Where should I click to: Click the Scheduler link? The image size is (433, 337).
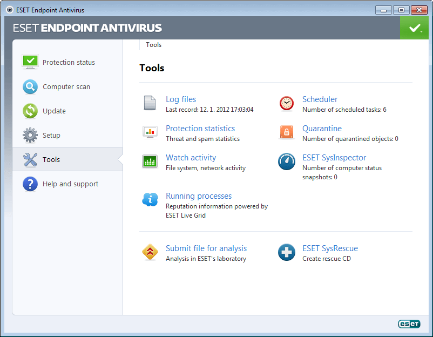(320, 99)
